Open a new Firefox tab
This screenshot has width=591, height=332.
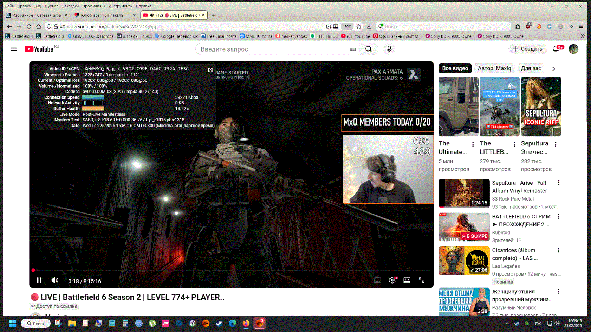click(x=214, y=15)
